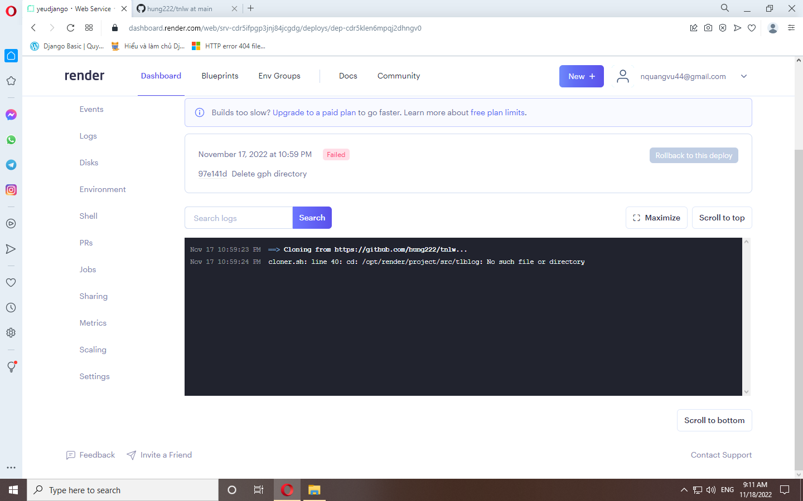The image size is (803, 501).
Task: Open Settings in service sidebar
Action: coord(94,376)
